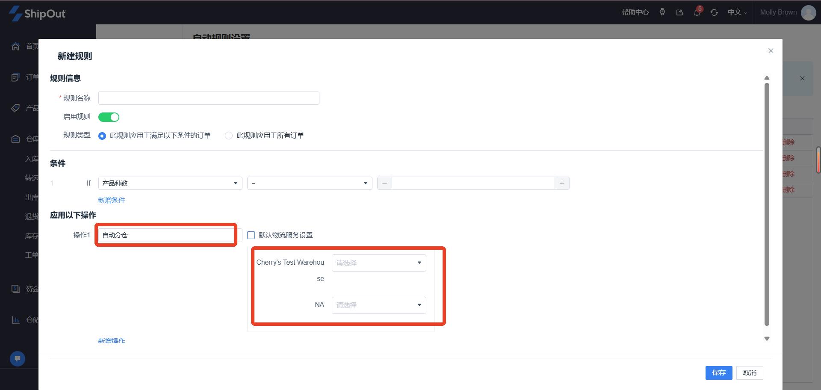Expand Cherry's Test Warehouse service dropdown

point(378,263)
